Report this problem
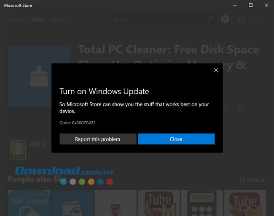Screen dimensions: 274x216 tap(98, 139)
